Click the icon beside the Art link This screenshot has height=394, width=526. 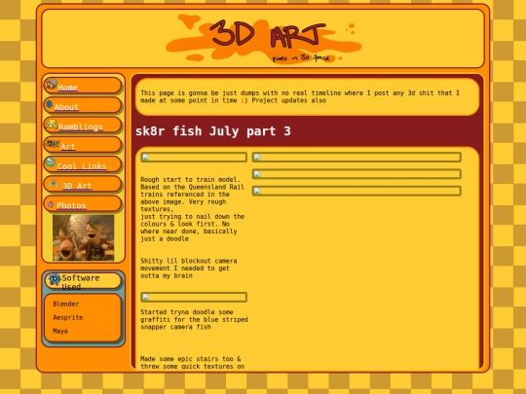53,144
